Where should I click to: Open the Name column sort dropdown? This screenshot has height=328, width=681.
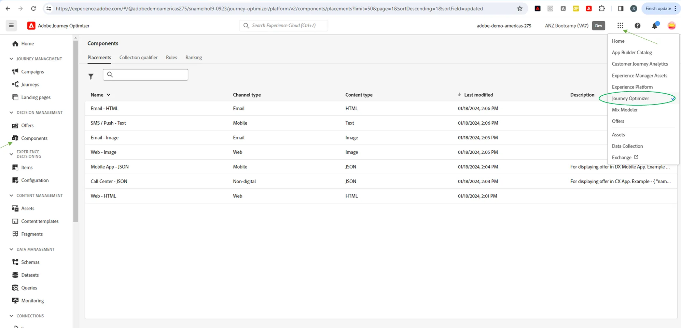[109, 95]
